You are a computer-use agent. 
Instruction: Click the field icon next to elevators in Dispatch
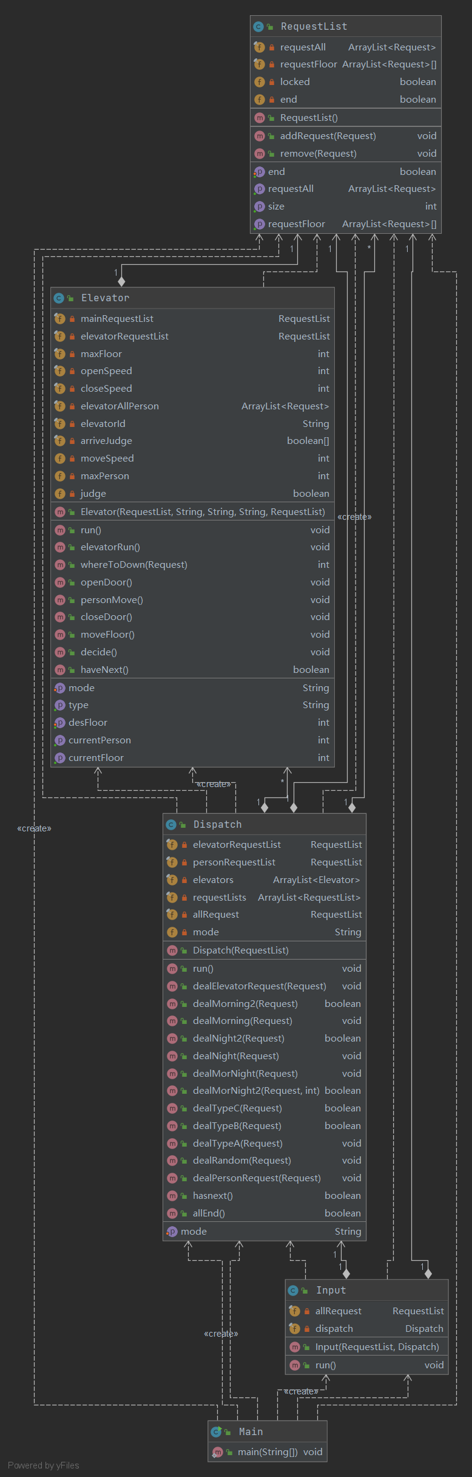coord(172,880)
